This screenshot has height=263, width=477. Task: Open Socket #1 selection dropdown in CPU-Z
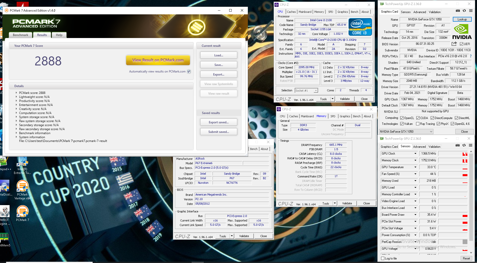tap(306, 90)
